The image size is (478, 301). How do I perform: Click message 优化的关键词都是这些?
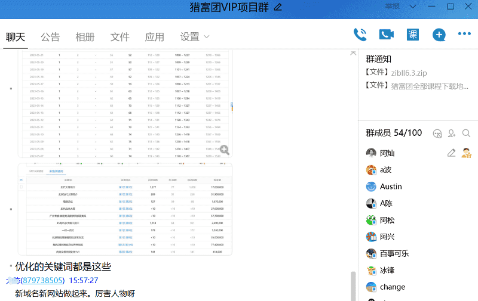(63, 266)
